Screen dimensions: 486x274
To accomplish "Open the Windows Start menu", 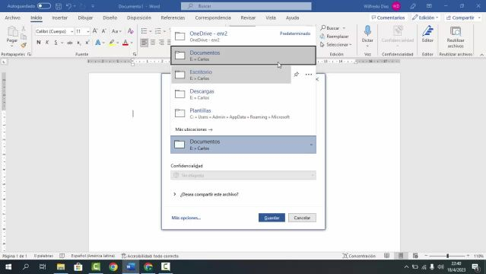I will point(8,267).
